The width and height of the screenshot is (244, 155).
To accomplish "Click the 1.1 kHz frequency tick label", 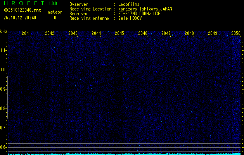I will [x=3, y=50].
